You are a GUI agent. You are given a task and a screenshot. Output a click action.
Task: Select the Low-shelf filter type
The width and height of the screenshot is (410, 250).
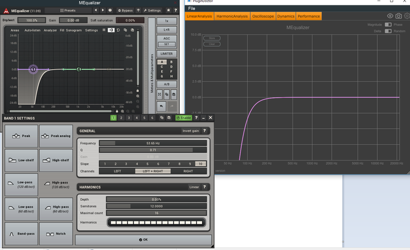pyautogui.click(x=22, y=160)
